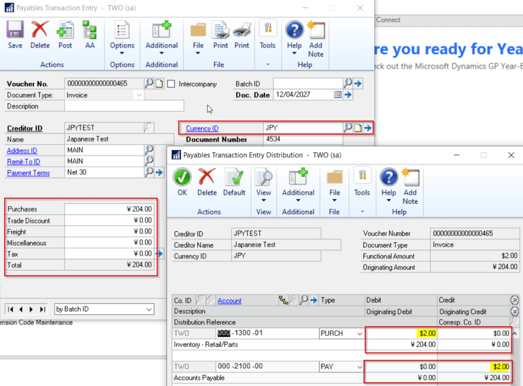Click the Description input field

(124, 106)
